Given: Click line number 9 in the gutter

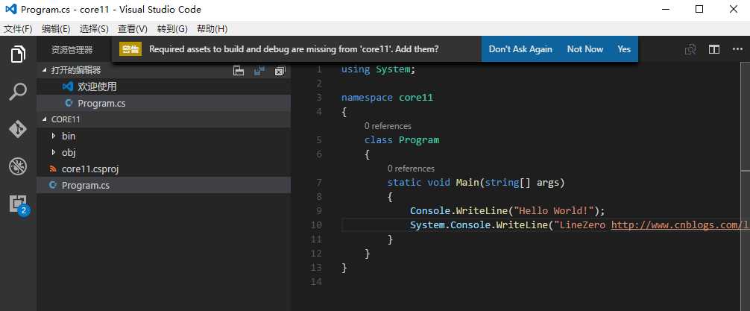Looking at the screenshot, I should click(319, 210).
